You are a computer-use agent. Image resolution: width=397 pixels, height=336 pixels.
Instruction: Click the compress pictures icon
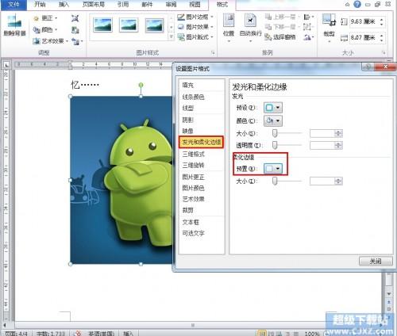click(75, 18)
